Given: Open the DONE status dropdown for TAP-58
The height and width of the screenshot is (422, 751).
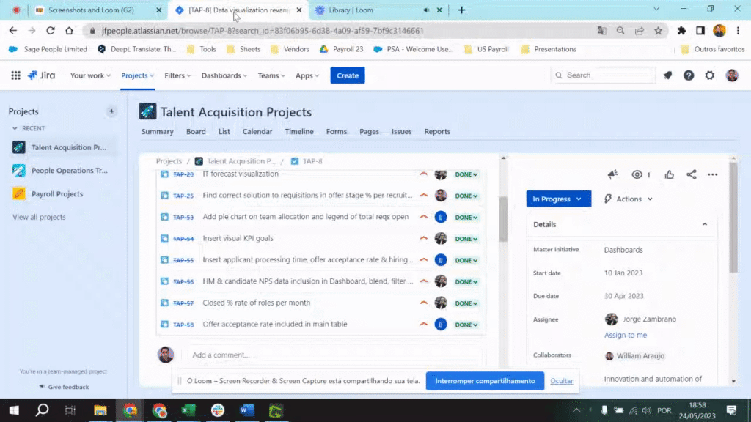Looking at the screenshot, I should 466,324.
